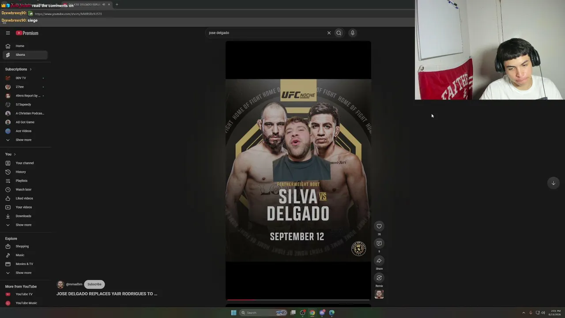
Task: Share this short
Action: click(379, 261)
